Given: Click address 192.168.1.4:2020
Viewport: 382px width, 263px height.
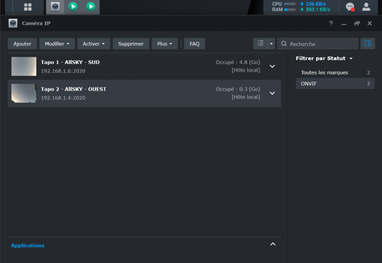Looking at the screenshot, I should [63, 98].
